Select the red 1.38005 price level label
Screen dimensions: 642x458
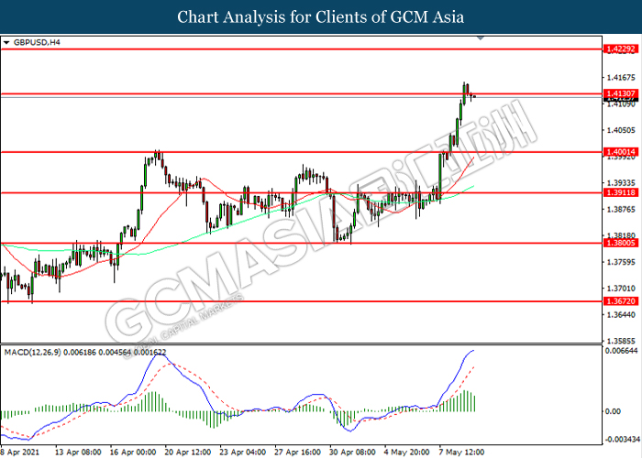[x=621, y=243]
